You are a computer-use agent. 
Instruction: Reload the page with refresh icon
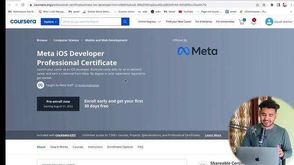(23, 5)
